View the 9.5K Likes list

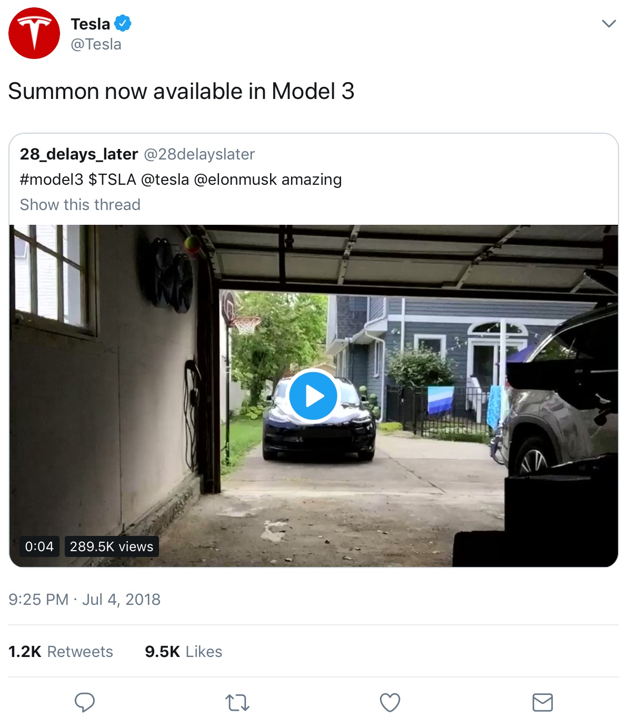coord(184,652)
